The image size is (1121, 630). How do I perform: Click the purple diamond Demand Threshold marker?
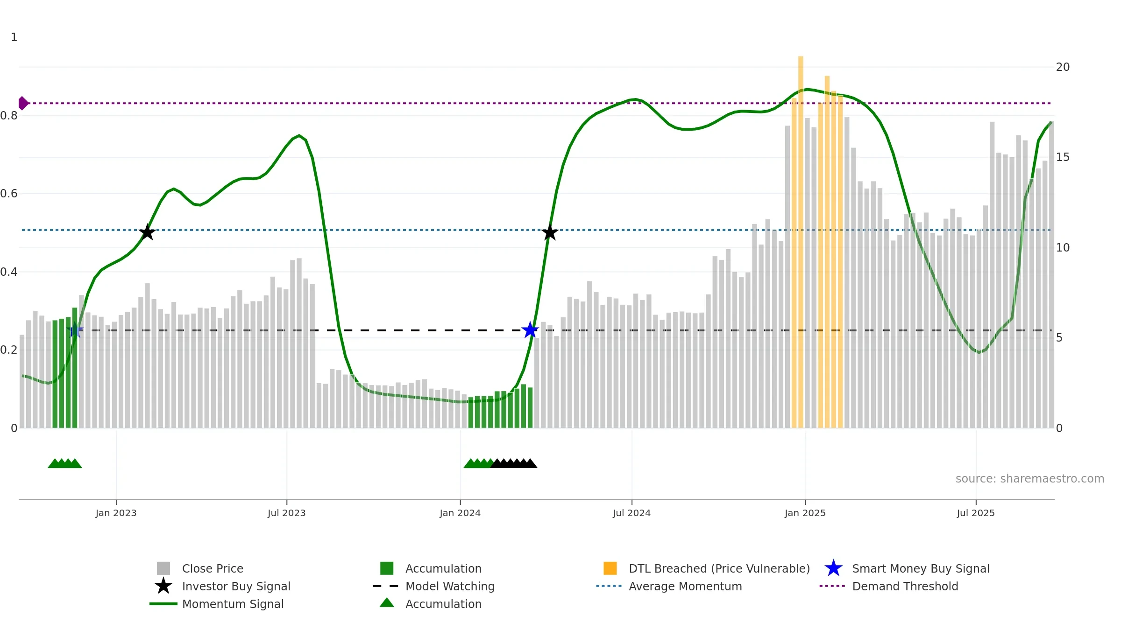click(23, 103)
